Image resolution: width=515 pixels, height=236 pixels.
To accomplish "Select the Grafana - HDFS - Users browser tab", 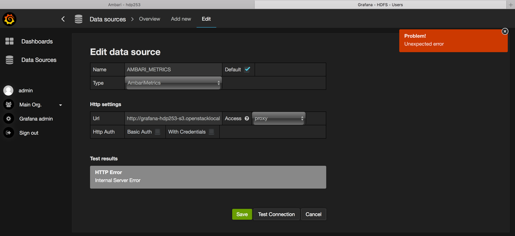I will click(380, 5).
